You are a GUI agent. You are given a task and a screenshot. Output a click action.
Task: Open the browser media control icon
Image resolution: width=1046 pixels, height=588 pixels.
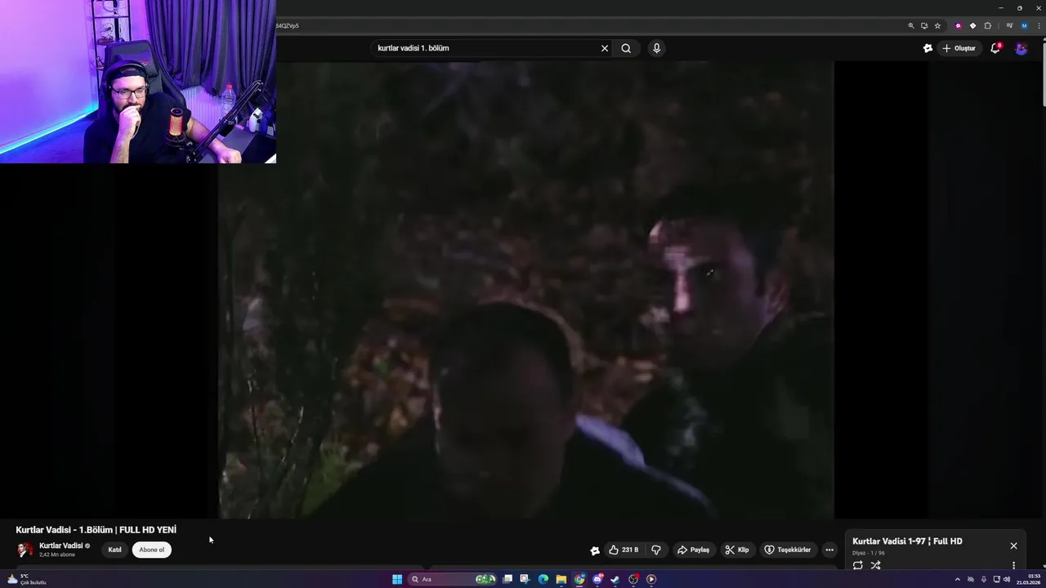1010,25
